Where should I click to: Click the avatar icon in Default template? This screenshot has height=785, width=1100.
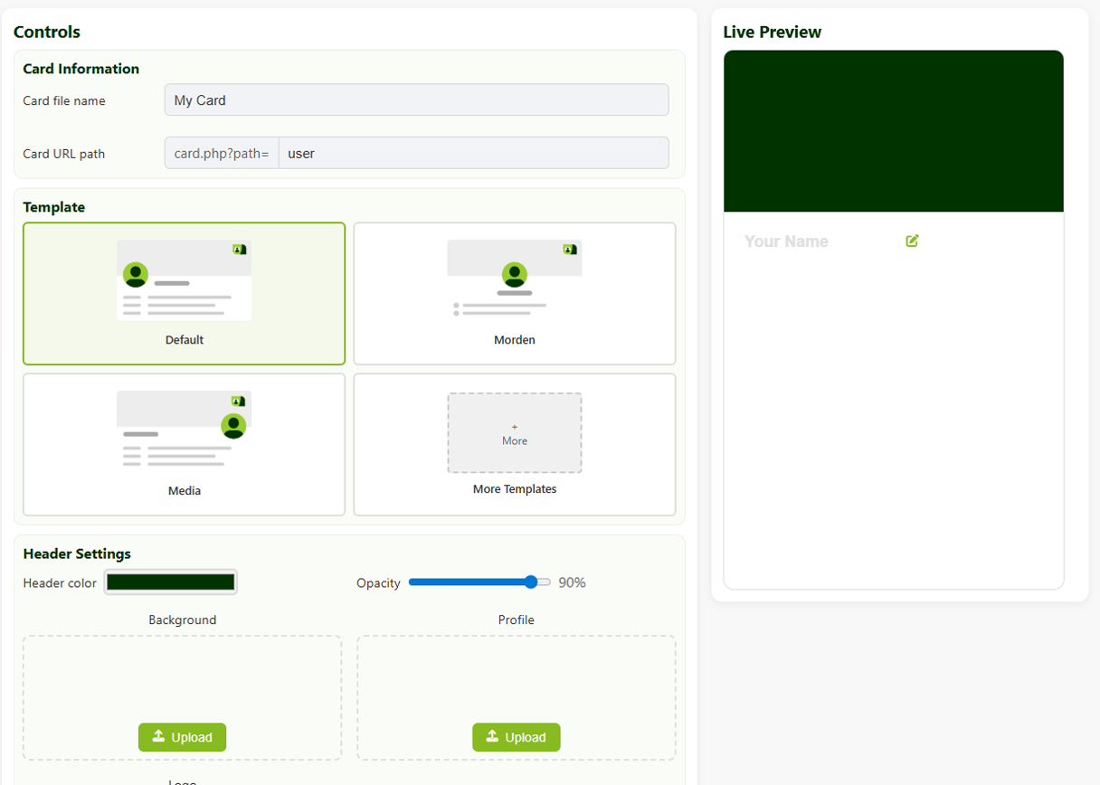(x=136, y=274)
